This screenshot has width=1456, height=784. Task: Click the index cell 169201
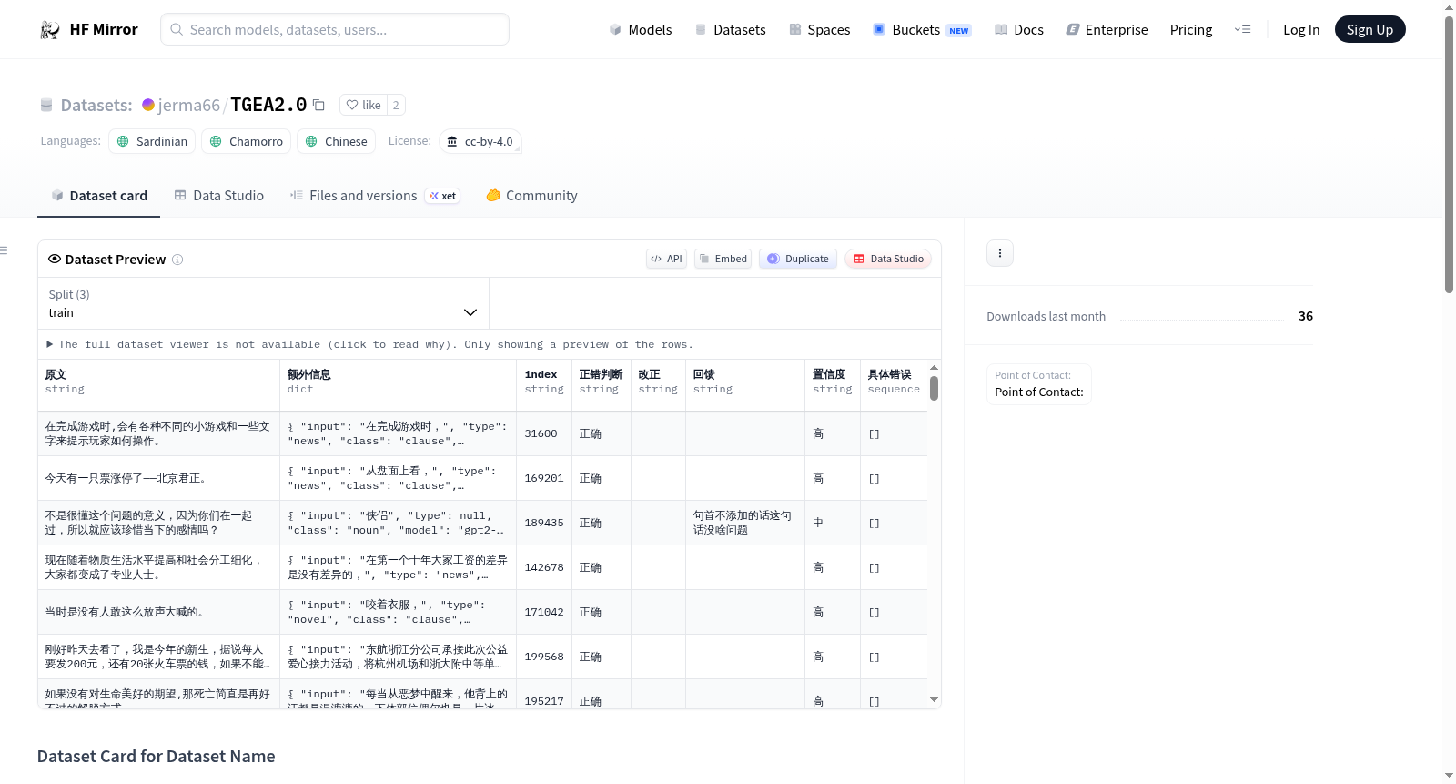coord(544,479)
